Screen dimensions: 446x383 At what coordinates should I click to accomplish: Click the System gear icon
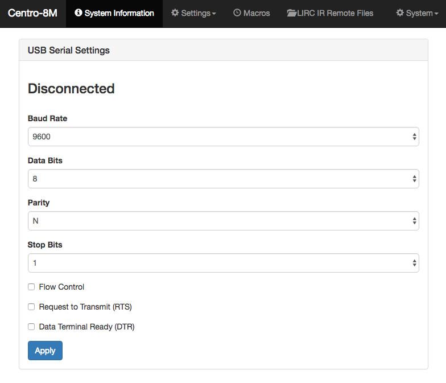[400, 13]
